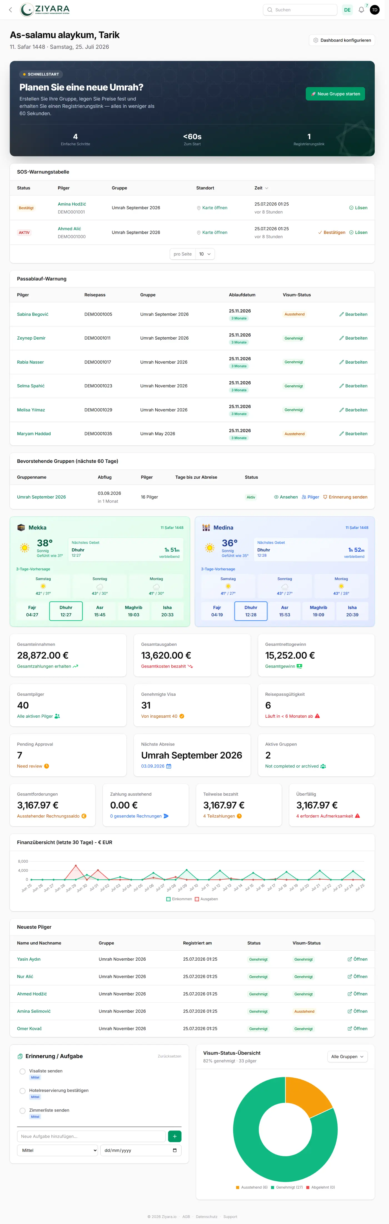Toggle Einkommen series in chart legend
Screen dimensions: 389x1224
click(179, 899)
